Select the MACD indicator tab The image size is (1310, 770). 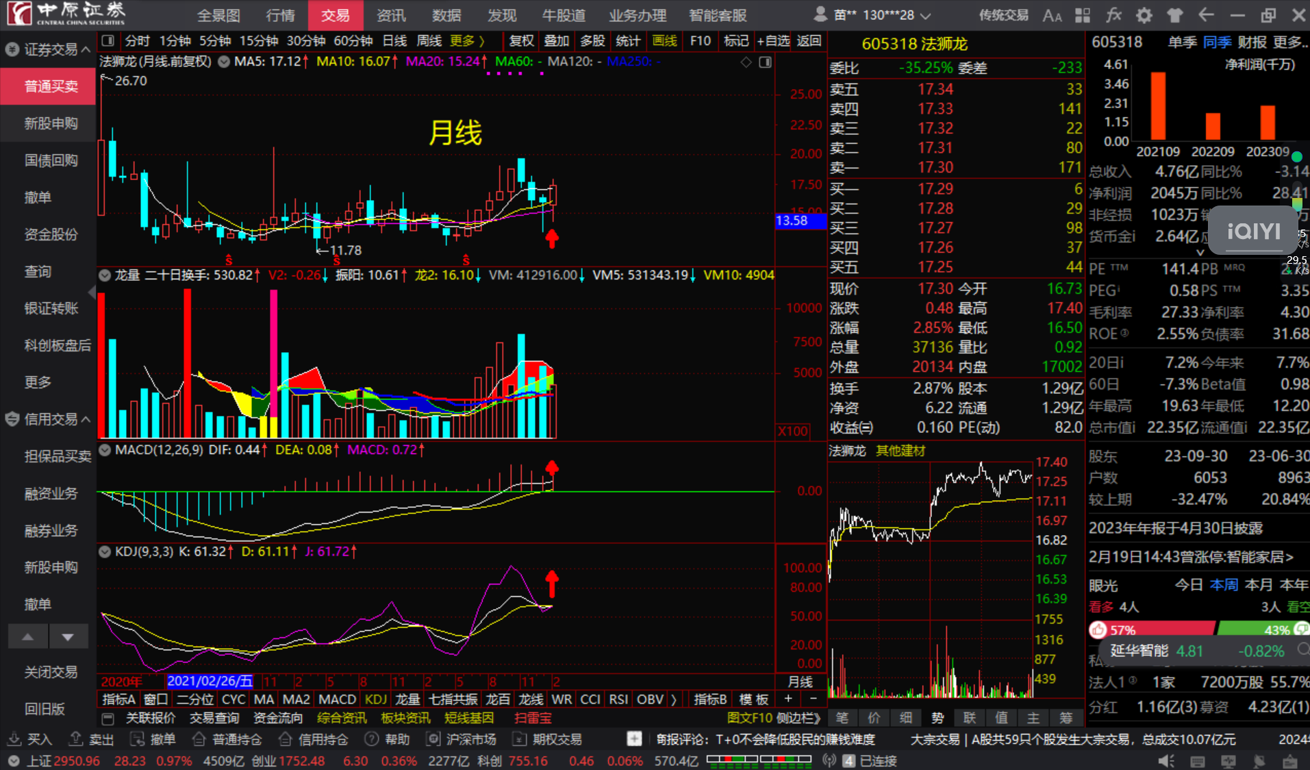pyautogui.click(x=338, y=699)
